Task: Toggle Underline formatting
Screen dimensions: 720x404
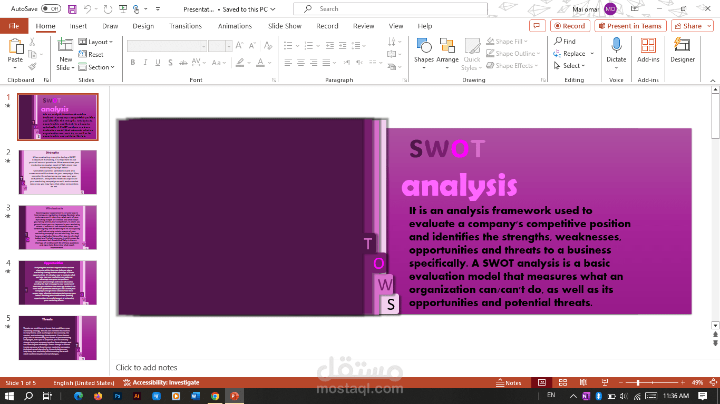Action: click(x=158, y=63)
